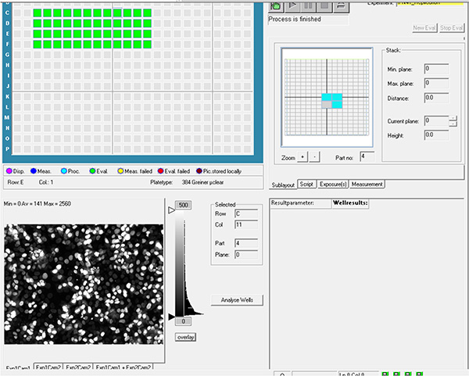The image size is (469, 376).
Task: Select the Exp2Cam2 image channel tab
Action: (x=77, y=367)
